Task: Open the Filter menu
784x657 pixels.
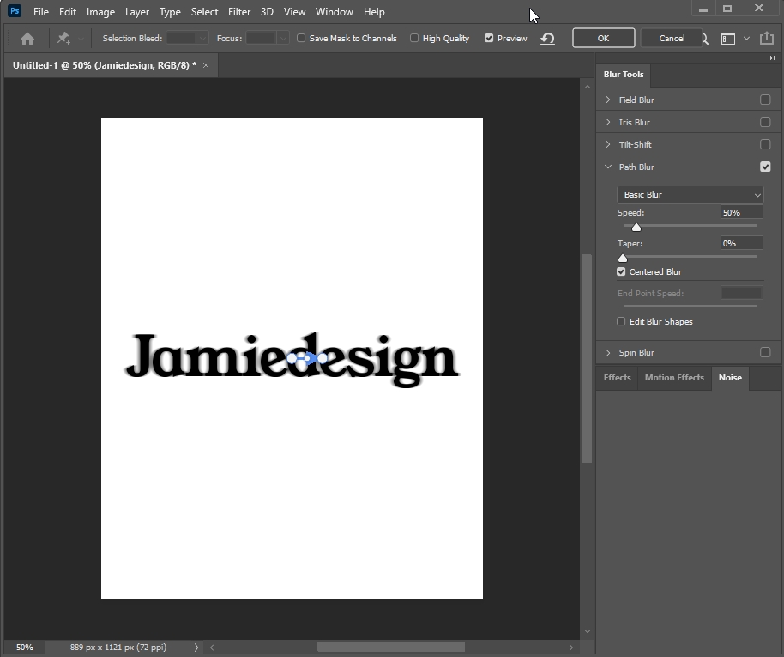Action: click(x=239, y=11)
